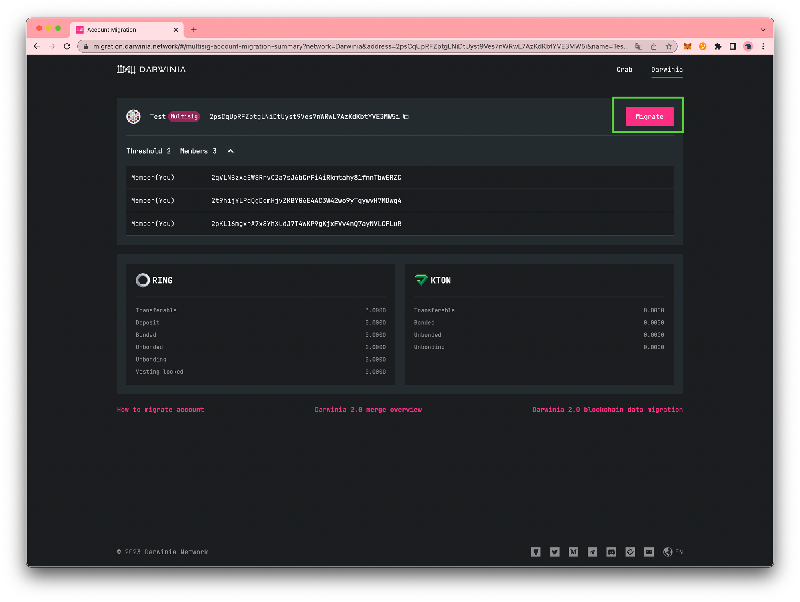Open the Telegram footer icon
This screenshot has width=800, height=602.
click(x=592, y=552)
